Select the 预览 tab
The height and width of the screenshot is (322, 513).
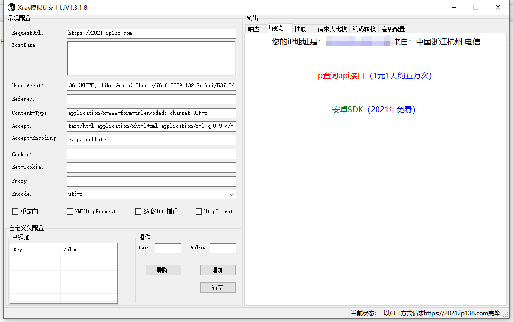click(280, 29)
